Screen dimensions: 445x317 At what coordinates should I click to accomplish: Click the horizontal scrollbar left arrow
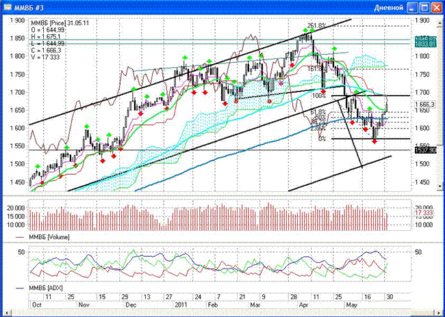click(x=8, y=313)
